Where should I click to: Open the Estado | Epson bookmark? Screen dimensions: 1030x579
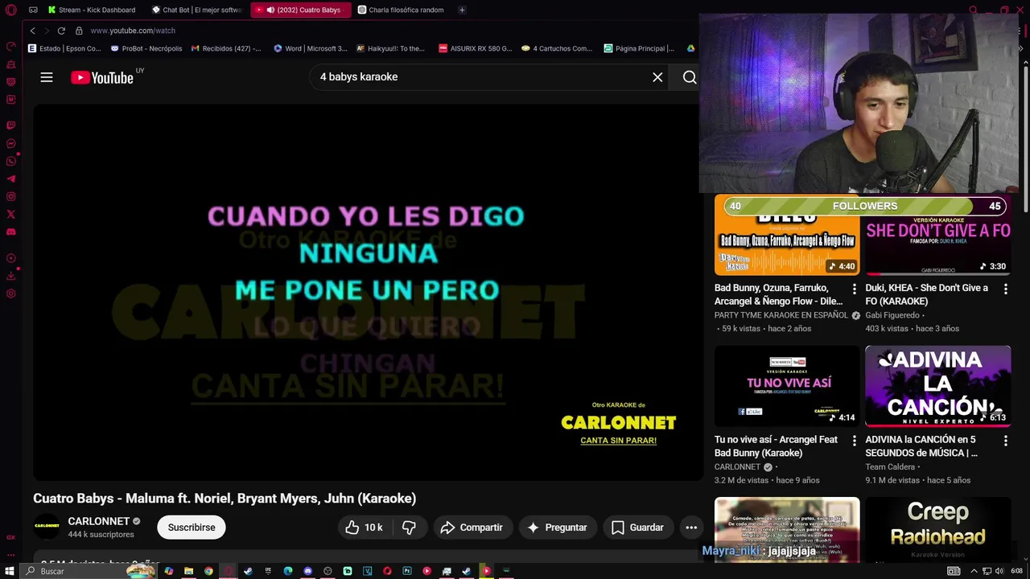pyautogui.click(x=64, y=48)
